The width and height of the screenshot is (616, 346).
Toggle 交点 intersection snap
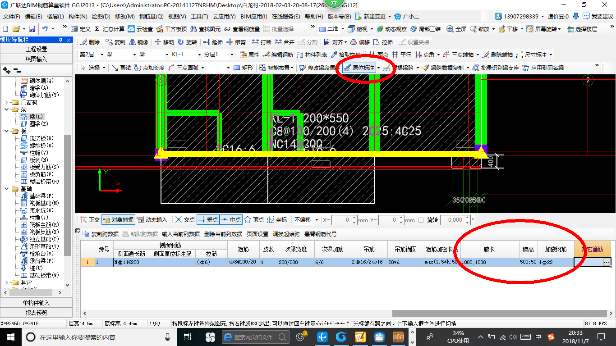(185, 220)
